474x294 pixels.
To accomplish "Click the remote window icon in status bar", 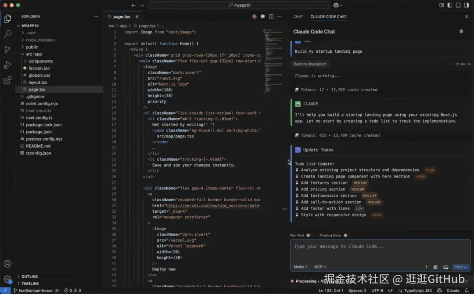I will (5, 290).
